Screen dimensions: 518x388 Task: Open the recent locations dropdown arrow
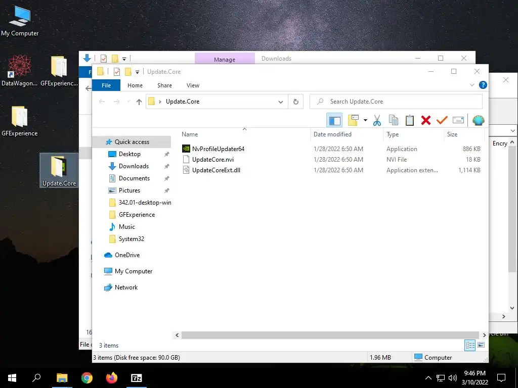(x=128, y=102)
